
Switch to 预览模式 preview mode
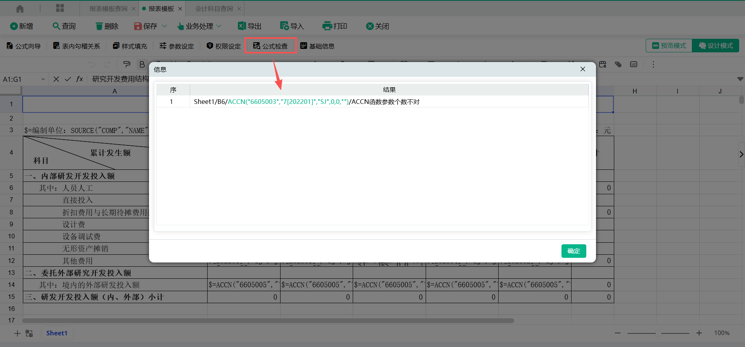tap(669, 46)
